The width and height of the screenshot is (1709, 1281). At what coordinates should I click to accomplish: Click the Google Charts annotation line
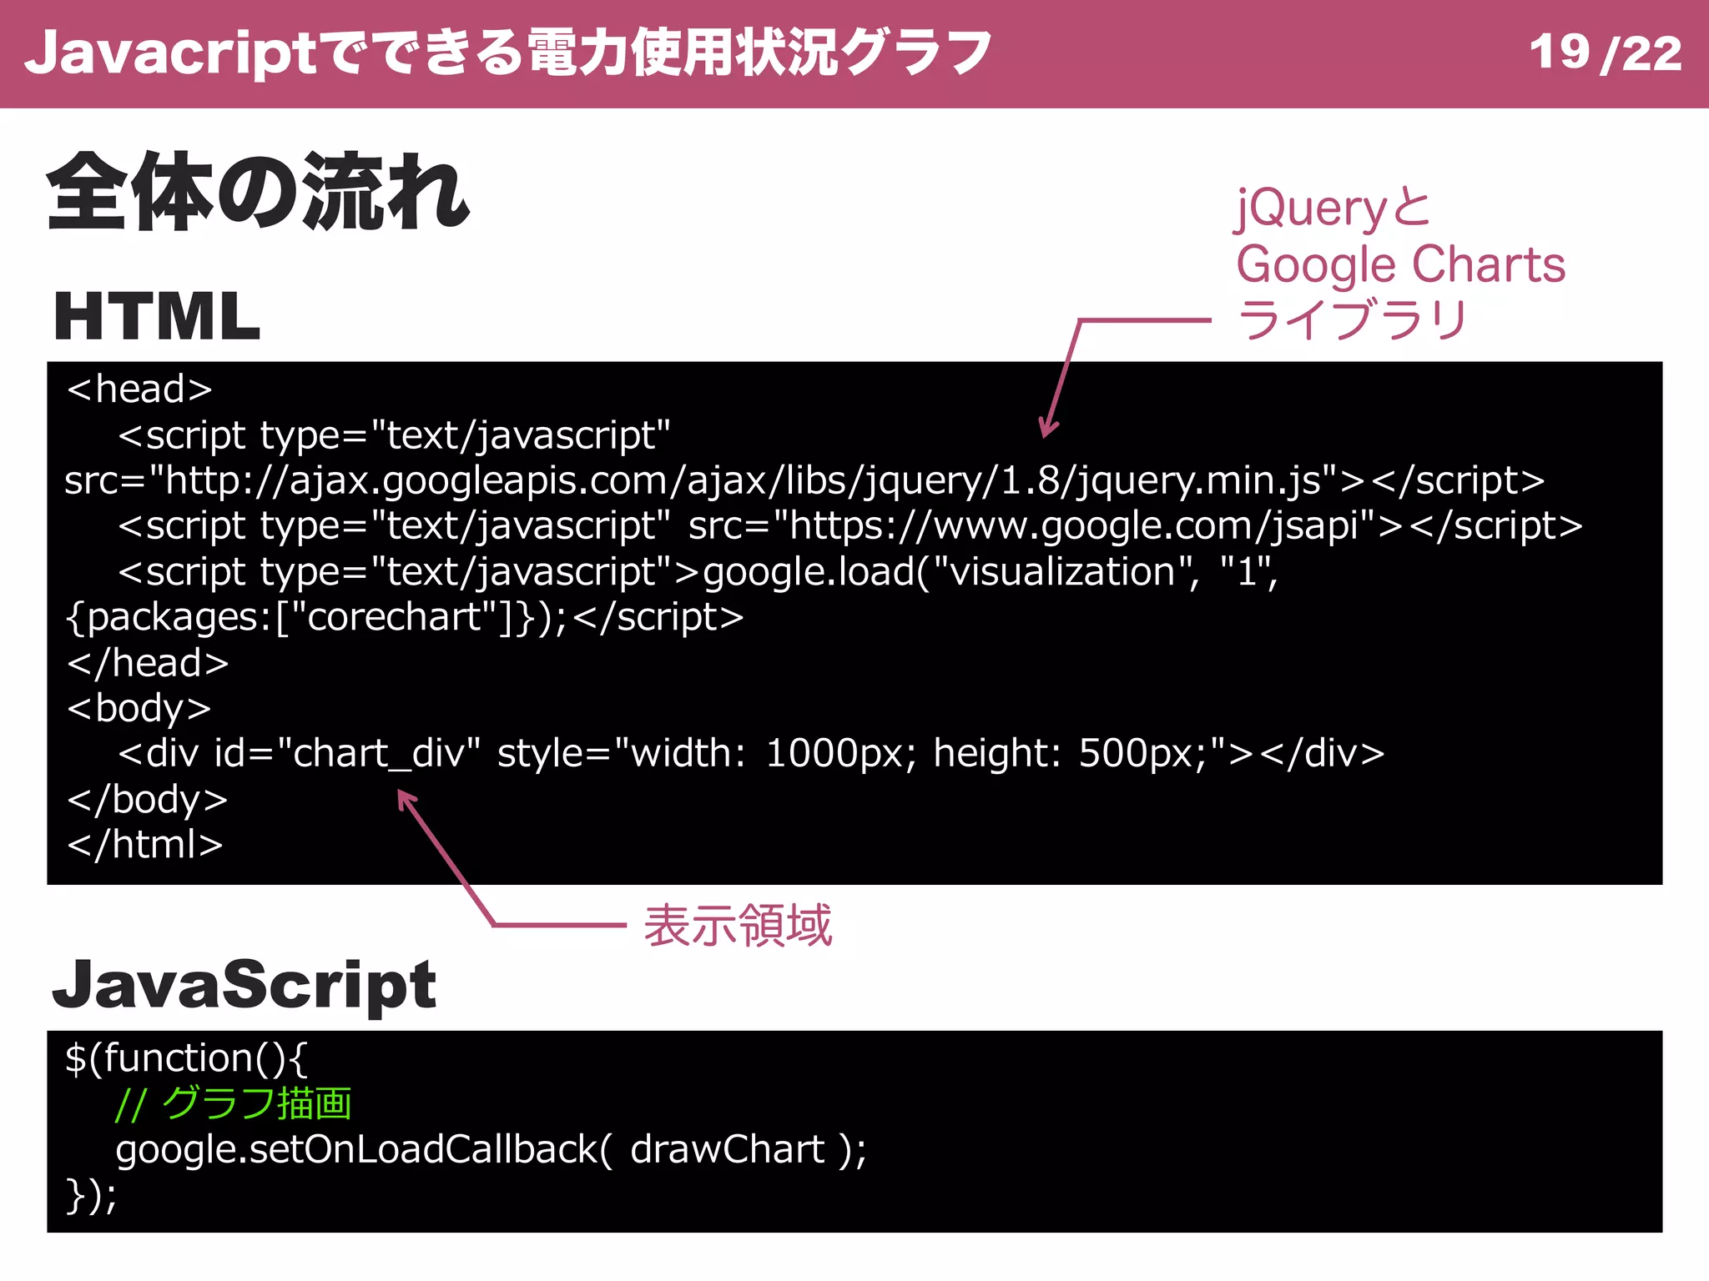pos(1400,265)
